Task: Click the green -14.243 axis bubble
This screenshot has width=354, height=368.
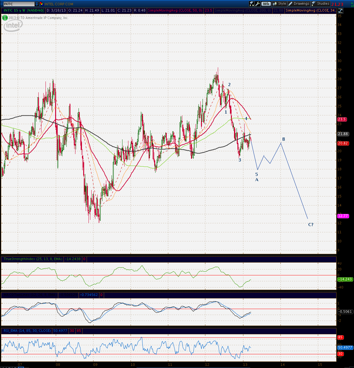Action: [345, 279]
